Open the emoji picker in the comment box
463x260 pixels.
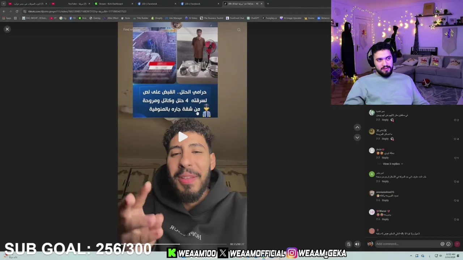click(x=449, y=244)
